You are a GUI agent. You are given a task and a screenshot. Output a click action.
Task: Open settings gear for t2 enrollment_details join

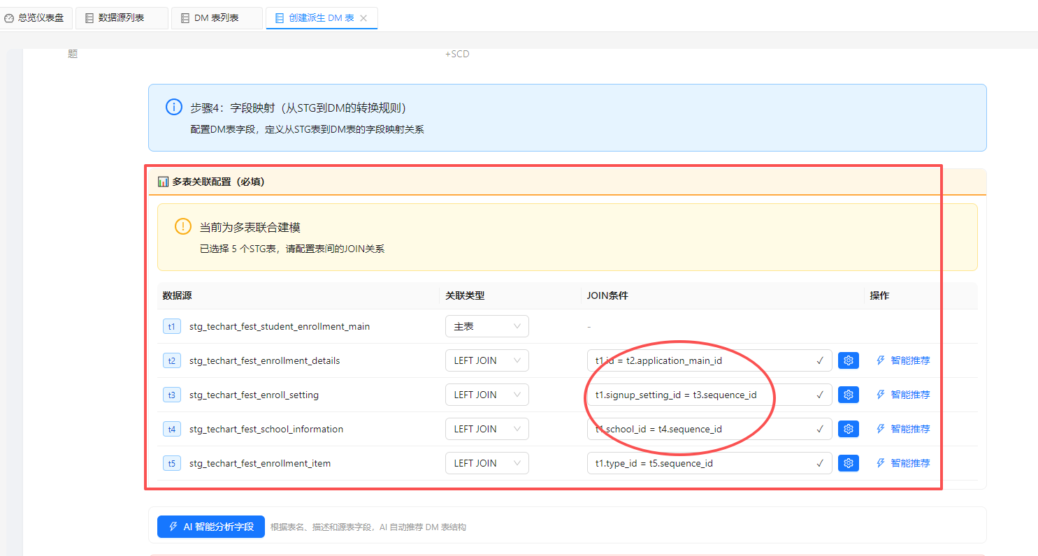click(848, 360)
